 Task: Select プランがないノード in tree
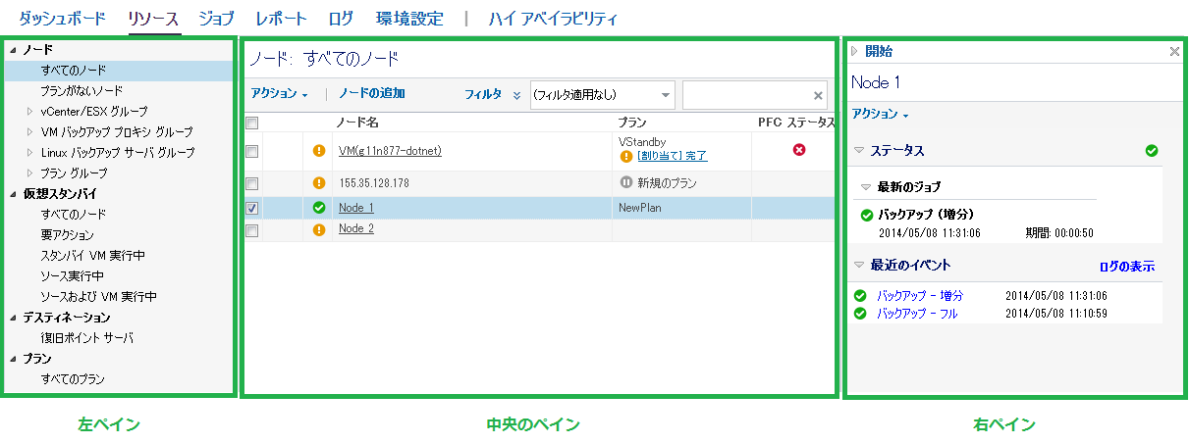pos(81,90)
